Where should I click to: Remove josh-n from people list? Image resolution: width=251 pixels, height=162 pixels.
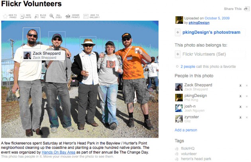(247, 107)
